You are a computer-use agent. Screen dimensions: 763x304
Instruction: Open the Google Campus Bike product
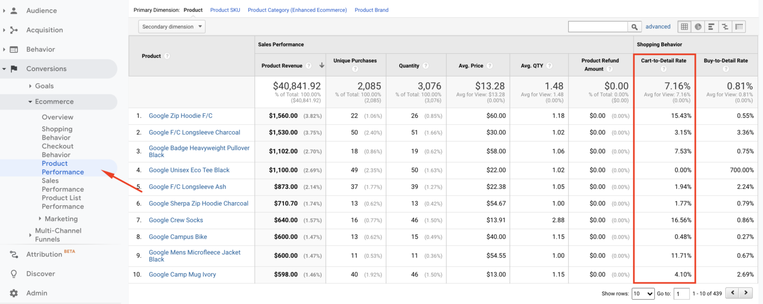click(177, 236)
